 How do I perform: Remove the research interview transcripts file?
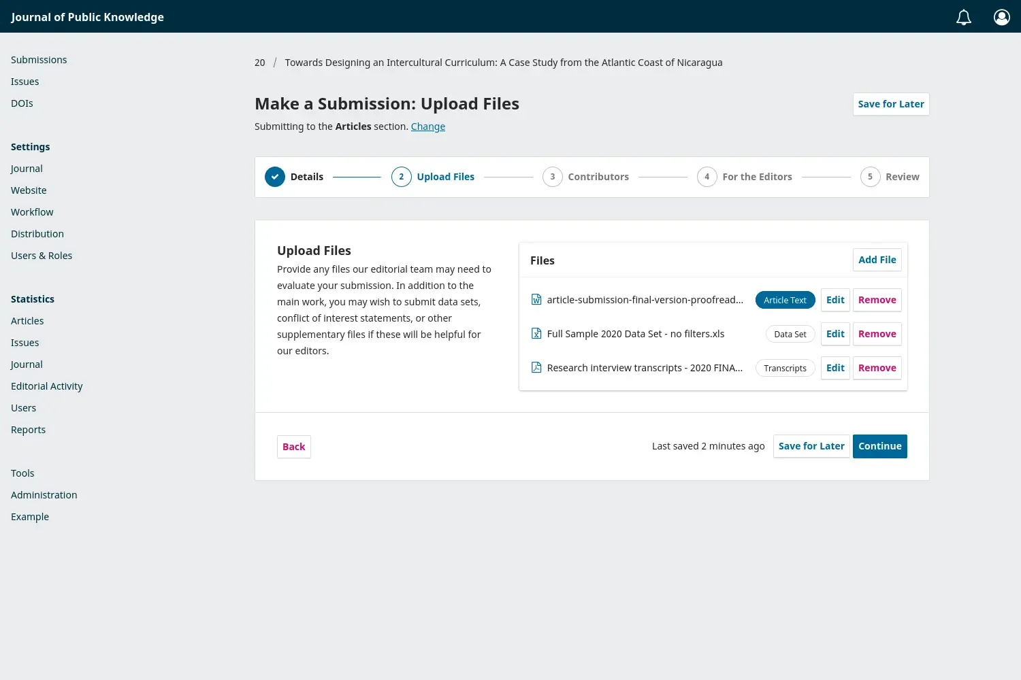pos(877,368)
